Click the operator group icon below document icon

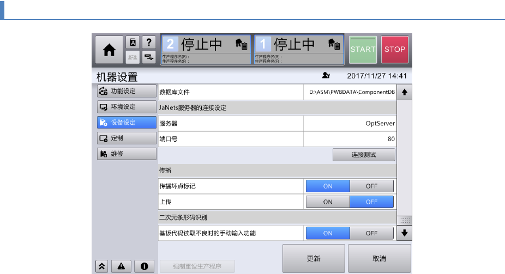click(133, 57)
